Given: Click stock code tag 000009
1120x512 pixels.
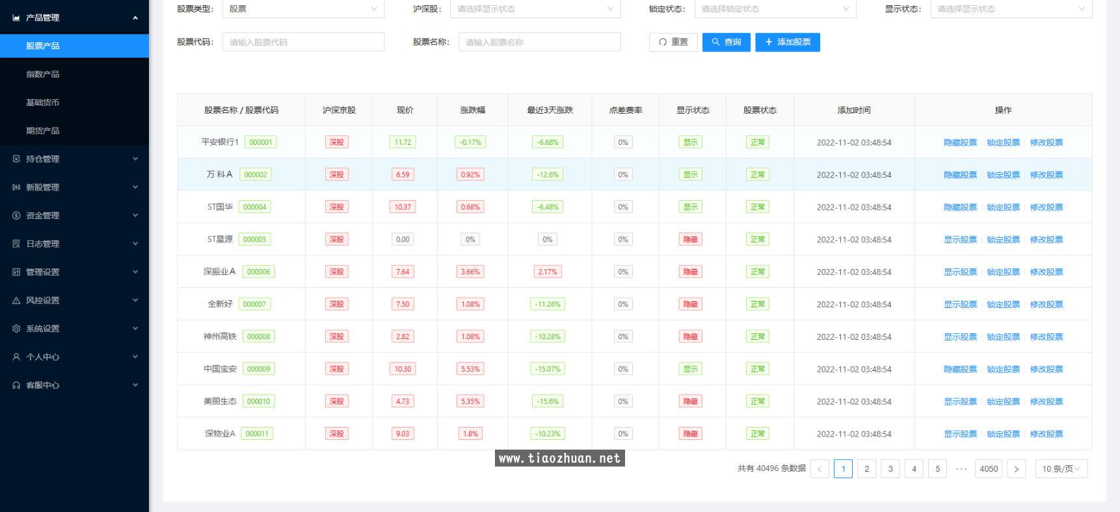Looking at the screenshot, I should click(258, 369).
